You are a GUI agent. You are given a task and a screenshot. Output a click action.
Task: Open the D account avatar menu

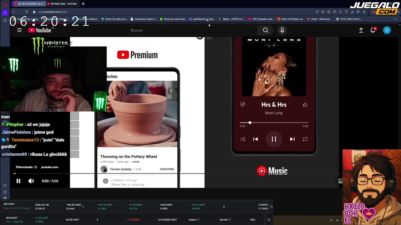pyautogui.click(x=387, y=30)
